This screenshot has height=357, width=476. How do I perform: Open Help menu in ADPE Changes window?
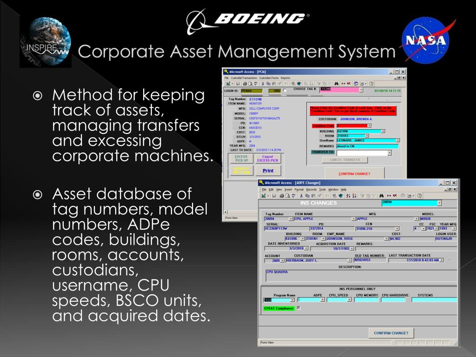point(344,190)
